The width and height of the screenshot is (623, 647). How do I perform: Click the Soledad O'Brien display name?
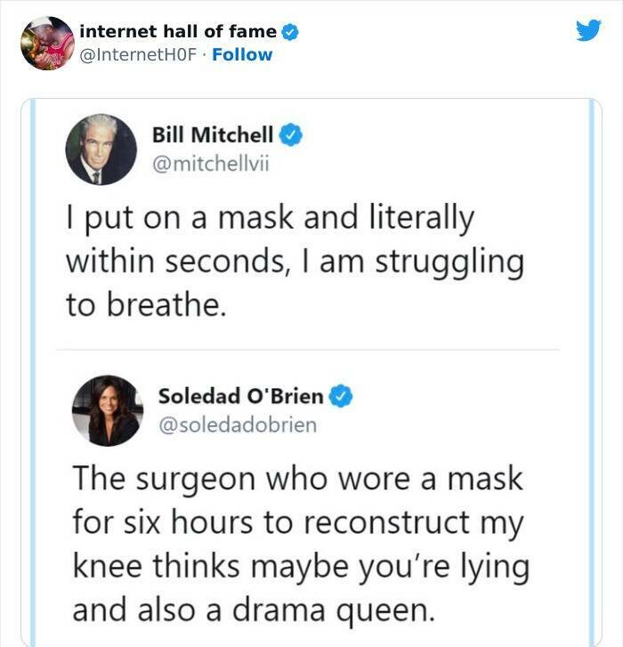coord(240,395)
